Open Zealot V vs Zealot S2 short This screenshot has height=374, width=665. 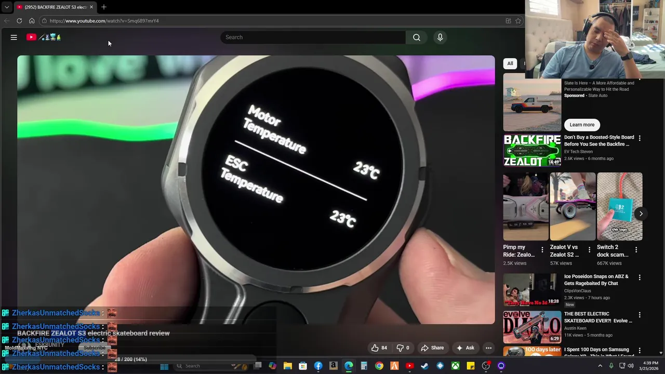click(x=573, y=207)
